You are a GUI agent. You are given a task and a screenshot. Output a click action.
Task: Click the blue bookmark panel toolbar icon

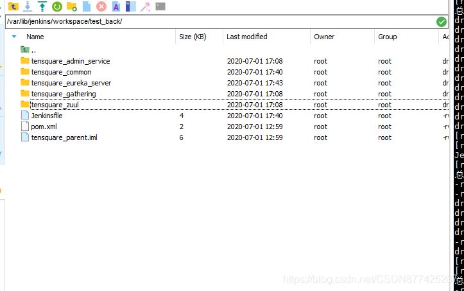130,6
